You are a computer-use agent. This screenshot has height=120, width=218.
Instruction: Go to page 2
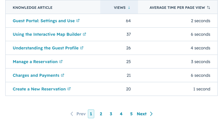coord(101,114)
